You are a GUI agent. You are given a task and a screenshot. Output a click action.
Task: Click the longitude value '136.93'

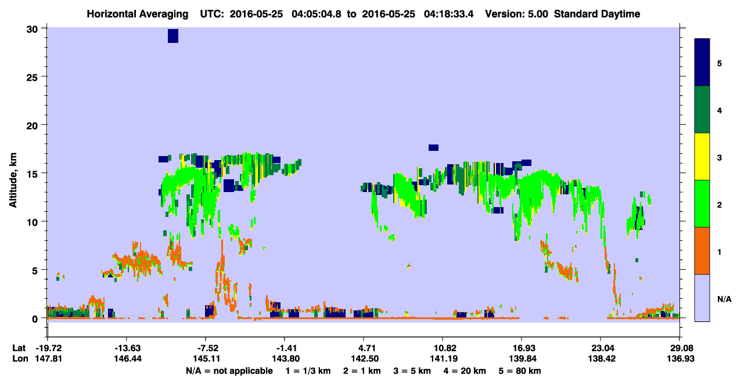point(680,359)
